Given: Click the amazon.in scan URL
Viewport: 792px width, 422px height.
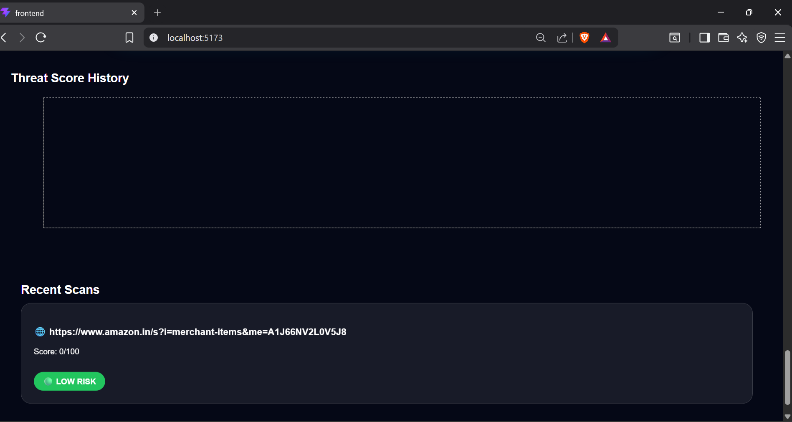Looking at the screenshot, I should pos(198,332).
